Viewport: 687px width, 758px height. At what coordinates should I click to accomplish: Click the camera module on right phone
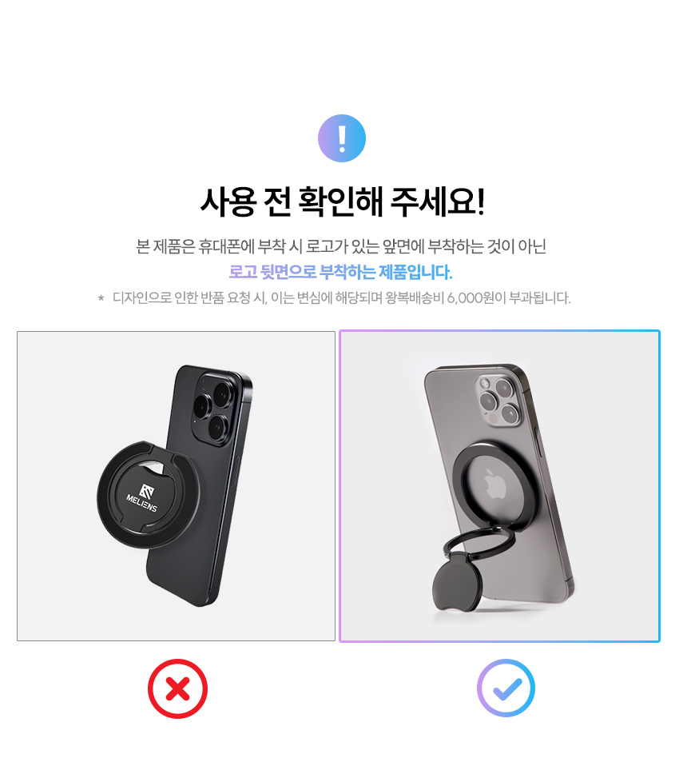pos(499,401)
